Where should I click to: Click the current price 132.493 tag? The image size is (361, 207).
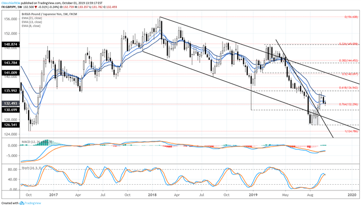(x=11, y=103)
